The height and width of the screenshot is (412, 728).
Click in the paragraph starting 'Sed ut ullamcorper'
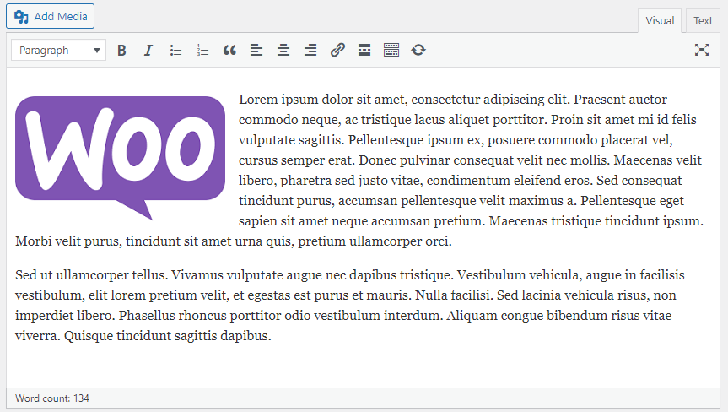[350, 305]
